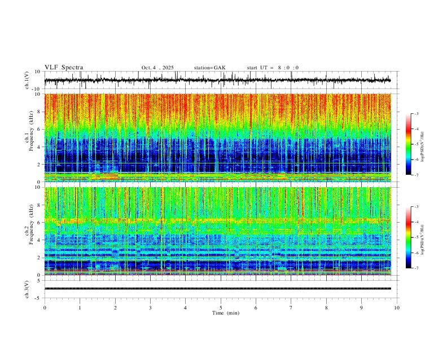Click the '7' tick on the time axis
The width and height of the screenshot is (447, 345).
pyautogui.click(x=291, y=308)
